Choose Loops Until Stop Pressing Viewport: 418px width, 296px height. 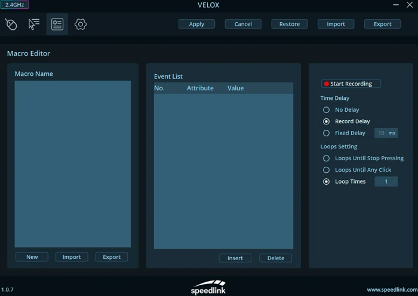click(x=326, y=158)
